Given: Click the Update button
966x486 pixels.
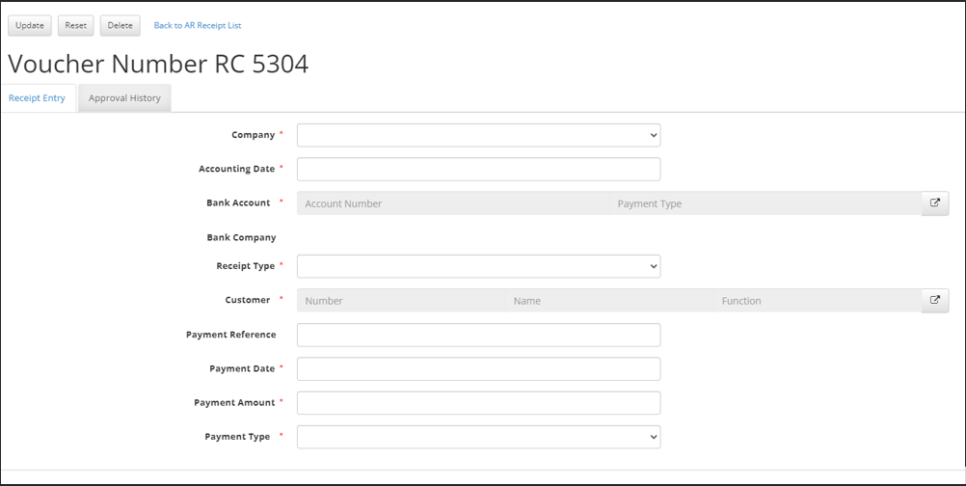Looking at the screenshot, I should point(30,26).
